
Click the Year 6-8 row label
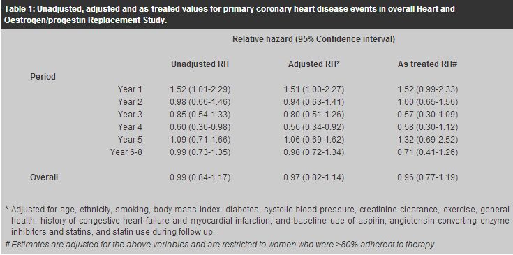[x=126, y=152]
